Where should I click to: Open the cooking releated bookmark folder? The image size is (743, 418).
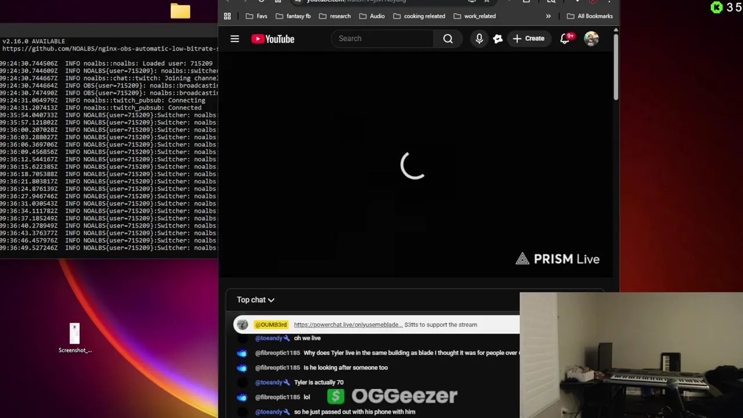tap(419, 16)
